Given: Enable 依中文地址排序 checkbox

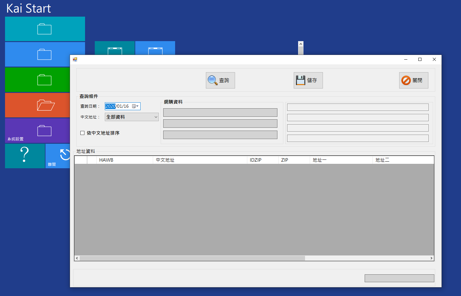Looking at the screenshot, I should click(83, 133).
